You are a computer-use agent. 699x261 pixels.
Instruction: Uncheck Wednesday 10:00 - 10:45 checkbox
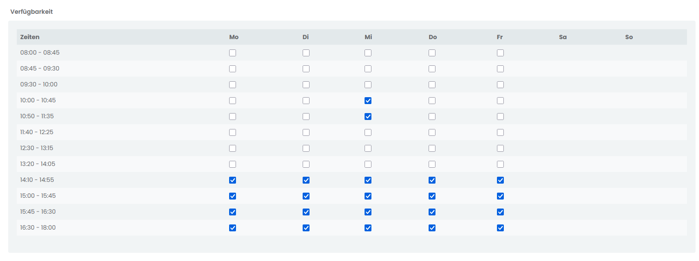(368, 101)
